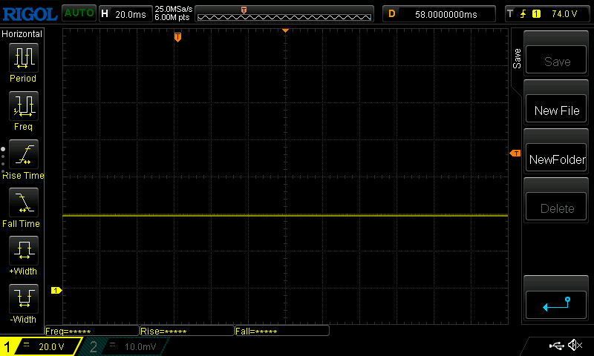Select channel 1 at 20.0 V
This screenshot has width=594, height=356.
tap(41, 346)
